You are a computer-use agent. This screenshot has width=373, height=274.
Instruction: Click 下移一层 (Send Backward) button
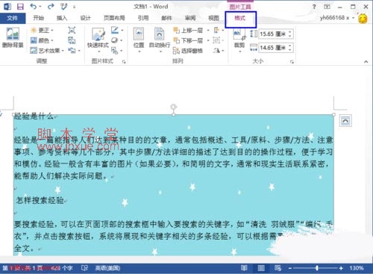(188, 40)
